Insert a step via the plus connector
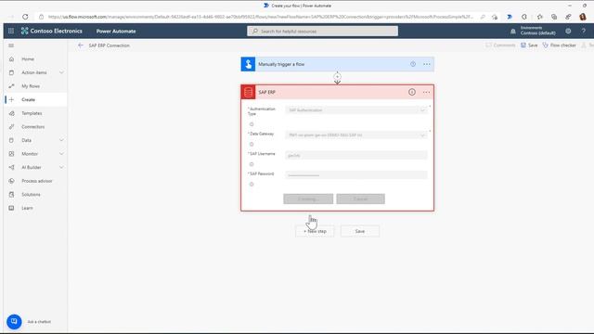Screen dimensions: 594x334 click(337, 77)
